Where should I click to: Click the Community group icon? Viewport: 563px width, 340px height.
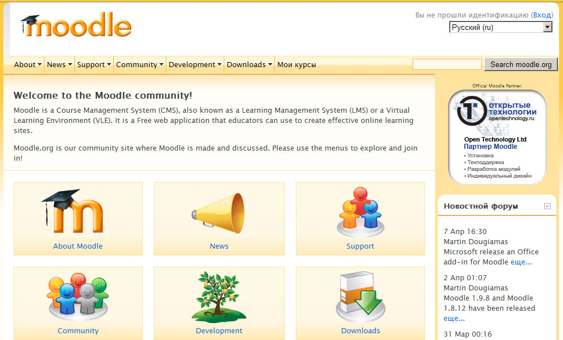[x=78, y=297]
